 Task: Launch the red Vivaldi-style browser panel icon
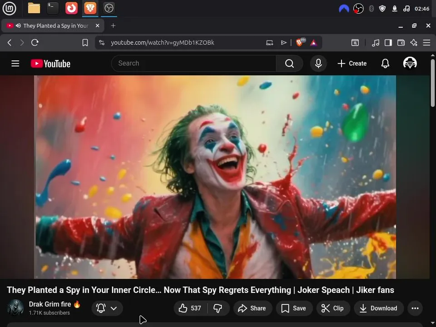pyautogui.click(x=71, y=8)
